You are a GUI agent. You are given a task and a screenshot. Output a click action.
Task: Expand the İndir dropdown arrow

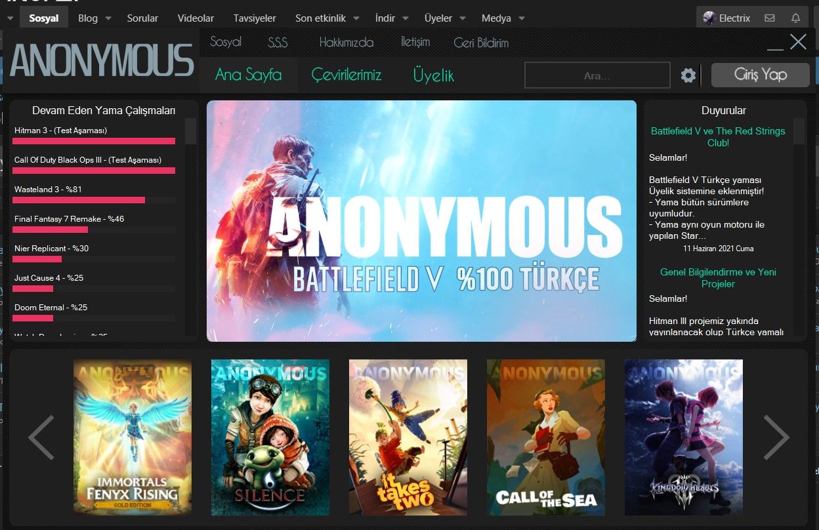click(x=406, y=18)
